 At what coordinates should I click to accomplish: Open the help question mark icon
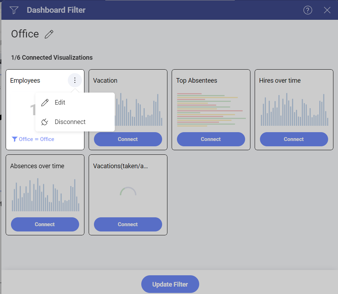pos(308,10)
